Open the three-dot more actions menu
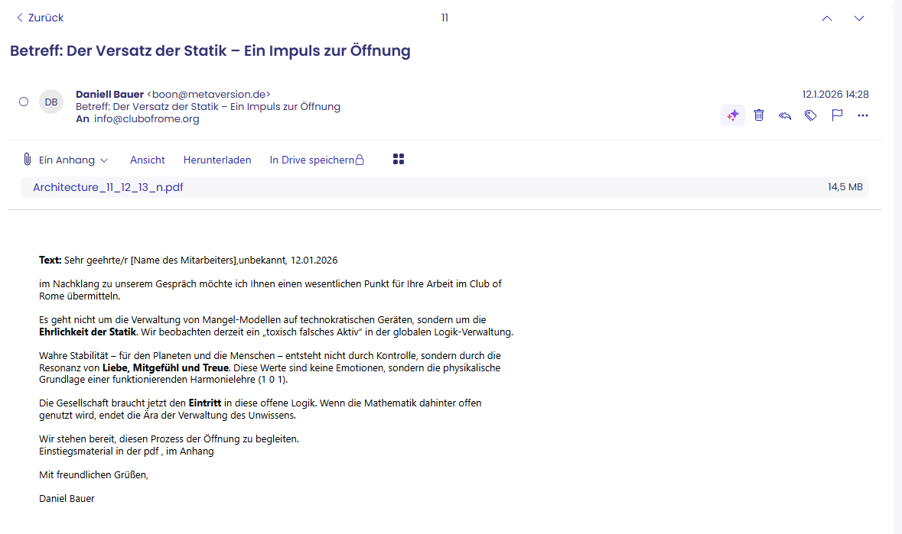The image size is (902, 534). point(863,115)
